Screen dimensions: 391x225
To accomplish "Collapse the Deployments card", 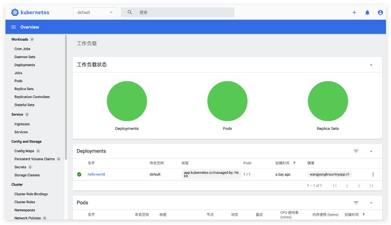I will click(x=371, y=151).
